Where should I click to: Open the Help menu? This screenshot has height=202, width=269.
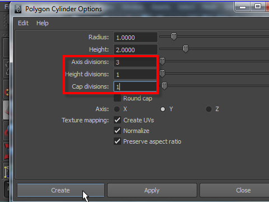coord(43,23)
